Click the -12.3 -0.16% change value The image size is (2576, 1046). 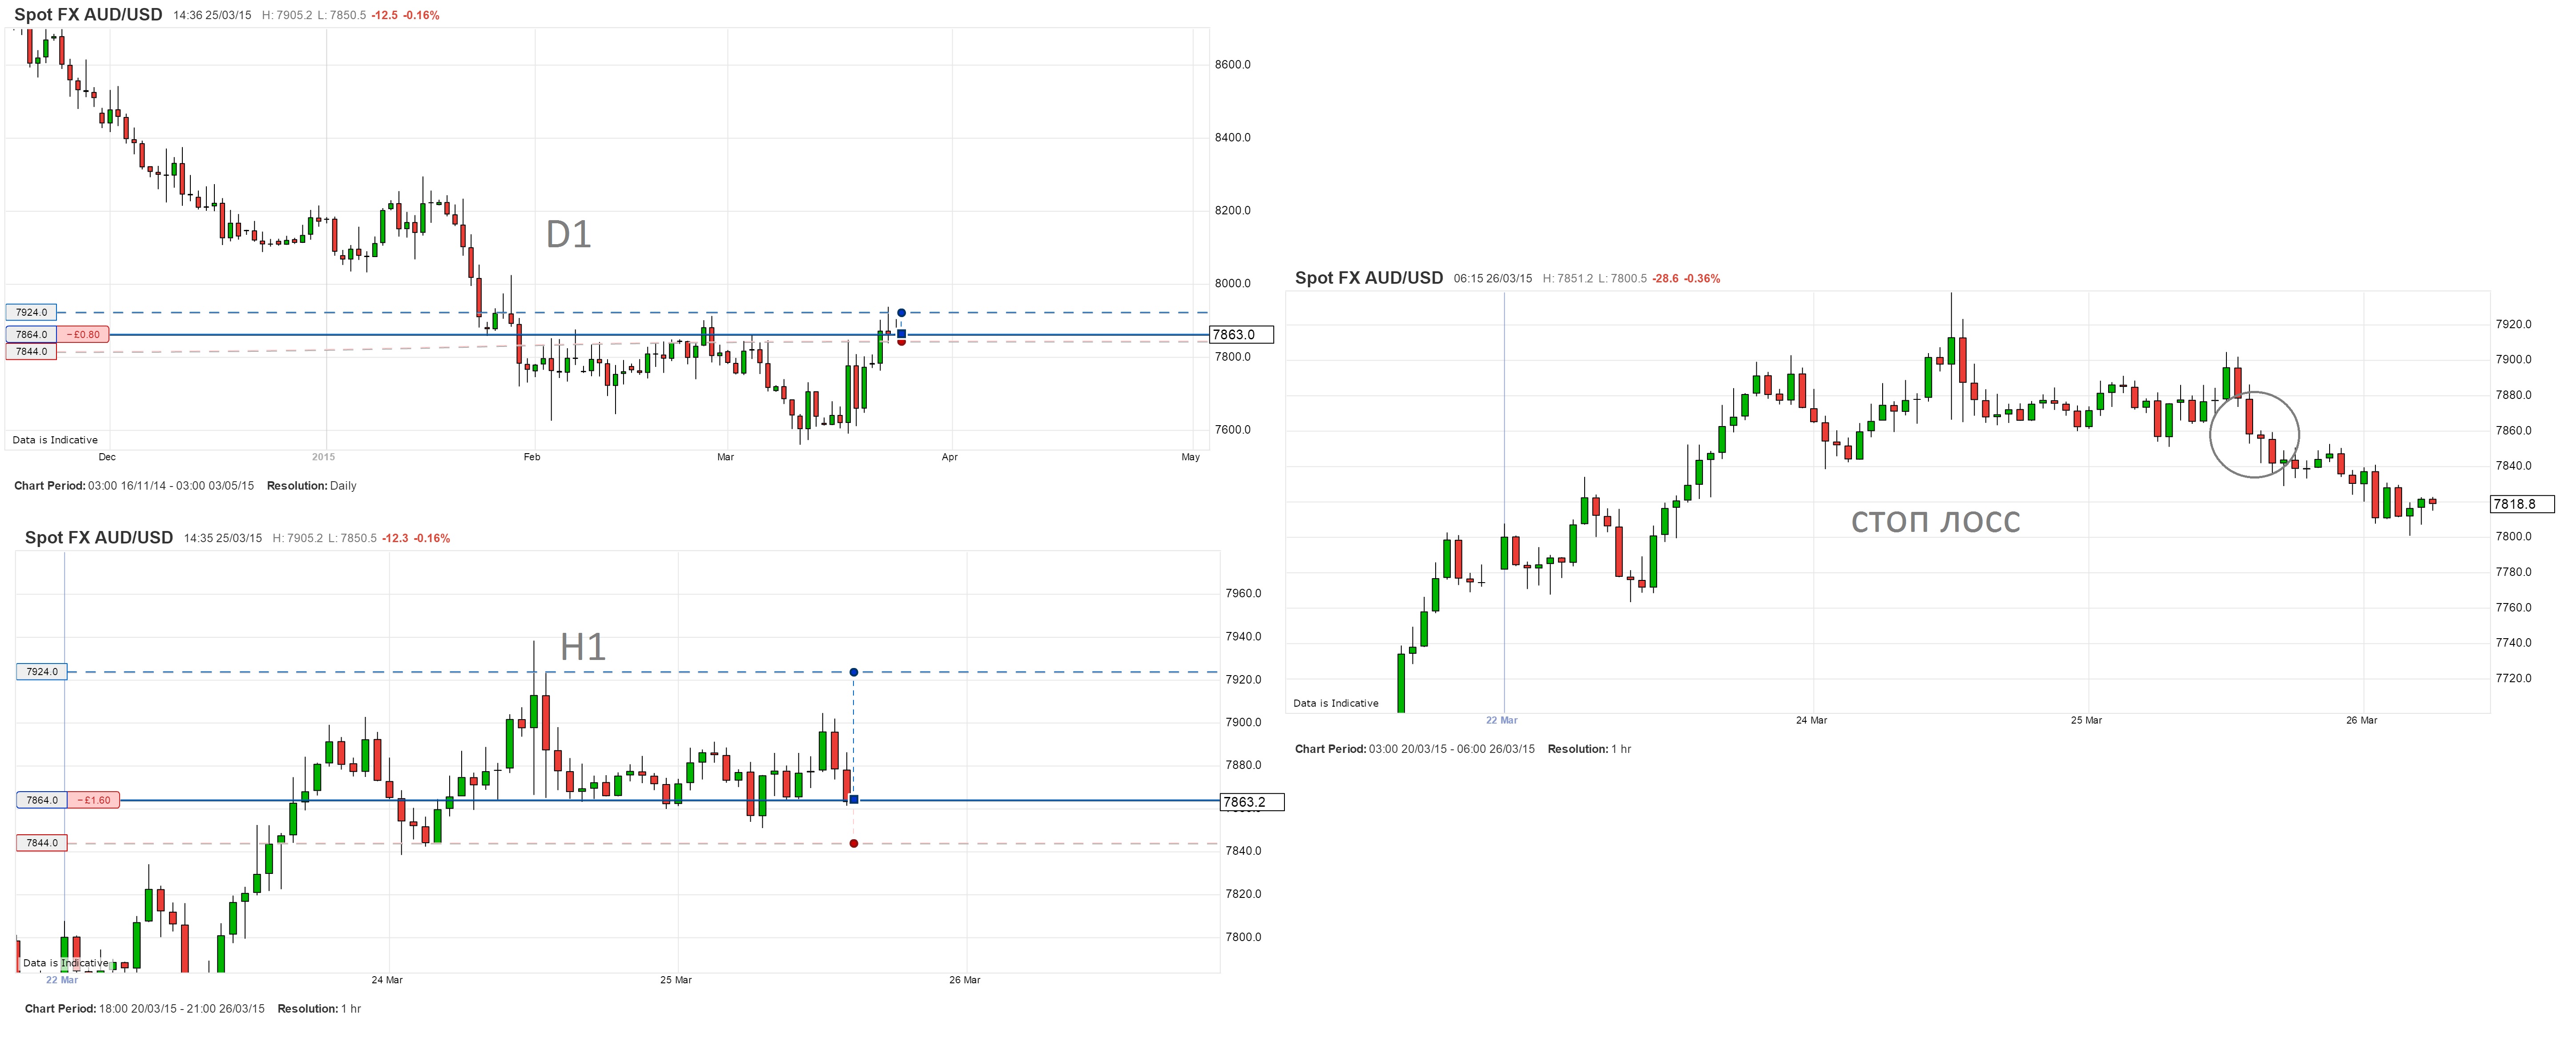pos(416,539)
